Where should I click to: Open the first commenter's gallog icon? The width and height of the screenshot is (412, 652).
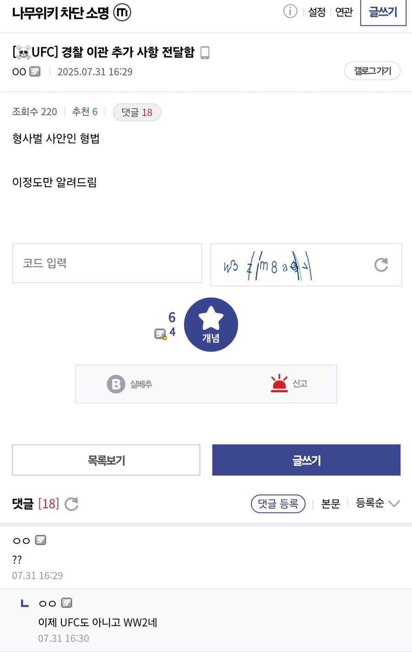[41, 540]
